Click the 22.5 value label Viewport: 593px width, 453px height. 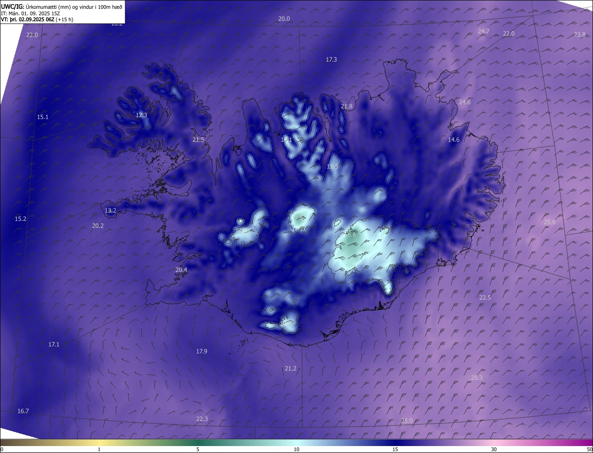tap(485, 298)
